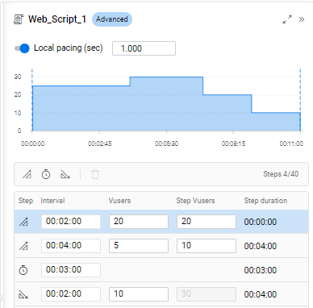Click the 00:11:00 end time label
Image resolution: width=313 pixels, height=308 pixels.
click(291, 144)
